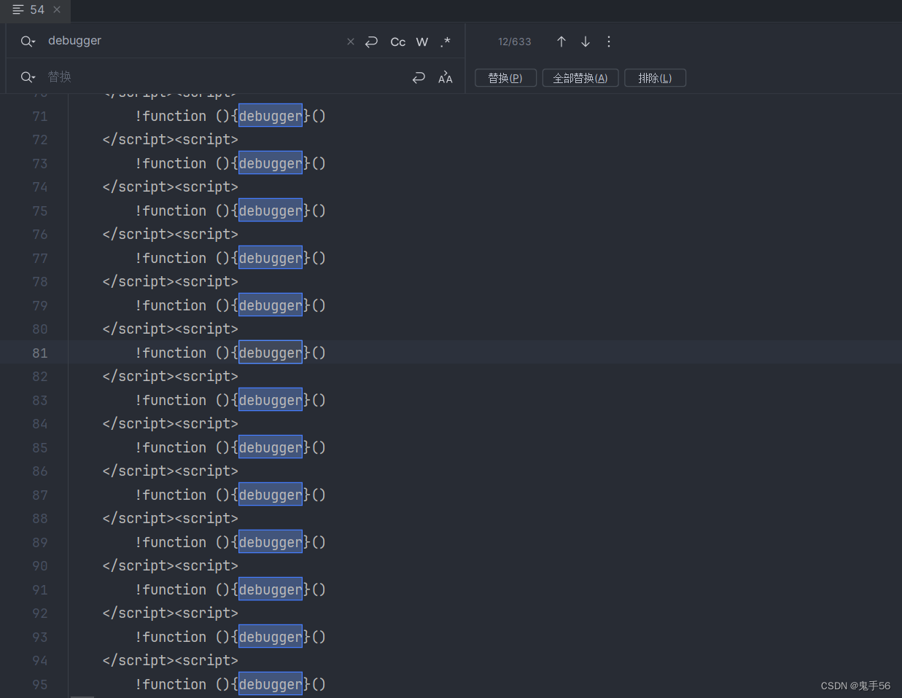Click !function keyword on line 87
The height and width of the screenshot is (698, 902).
click(x=171, y=495)
